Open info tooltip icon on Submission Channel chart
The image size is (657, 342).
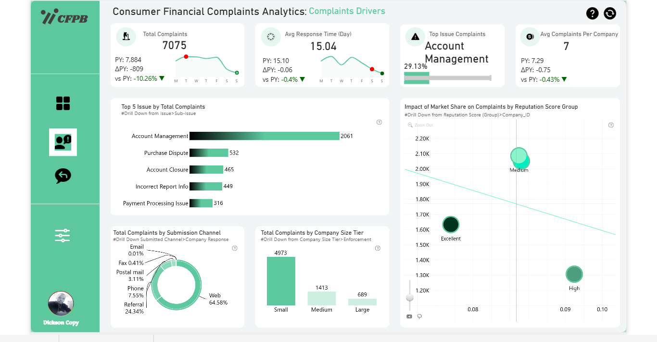pyautogui.click(x=235, y=248)
